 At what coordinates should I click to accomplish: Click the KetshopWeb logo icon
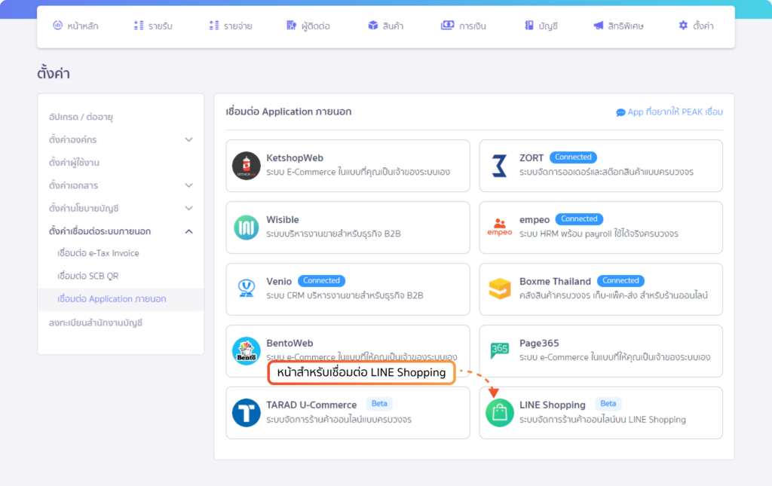pyautogui.click(x=247, y=166)
